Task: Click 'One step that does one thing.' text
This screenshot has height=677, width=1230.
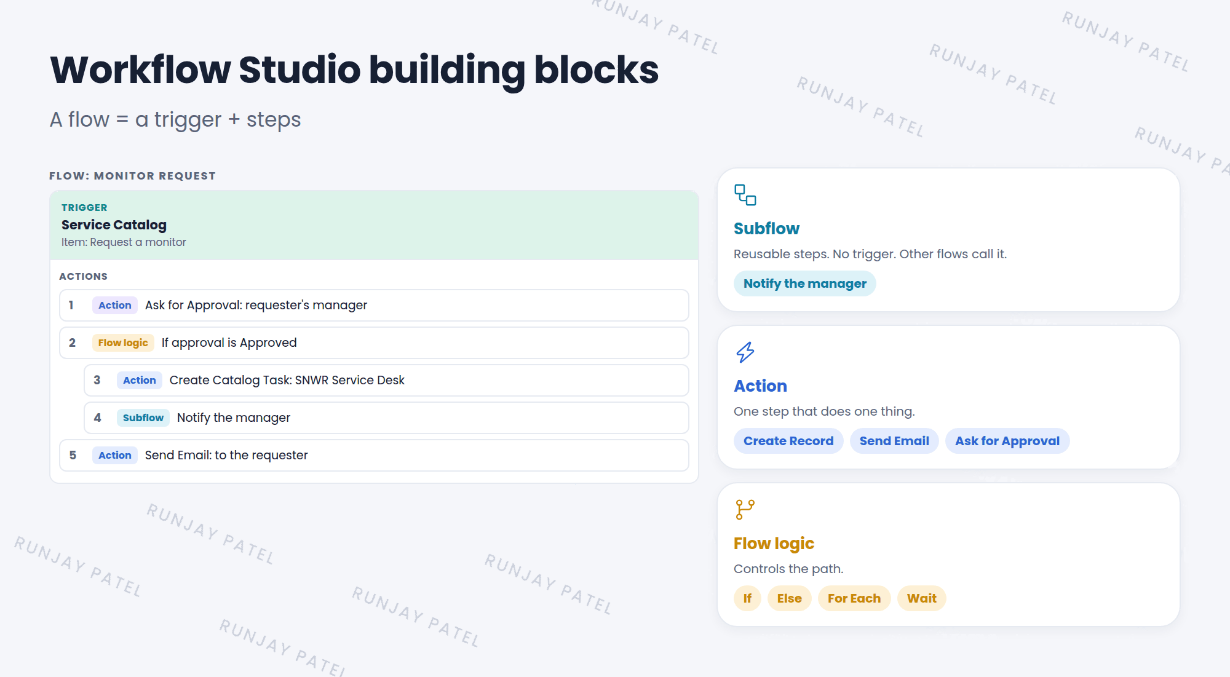Action: (824, 411)
